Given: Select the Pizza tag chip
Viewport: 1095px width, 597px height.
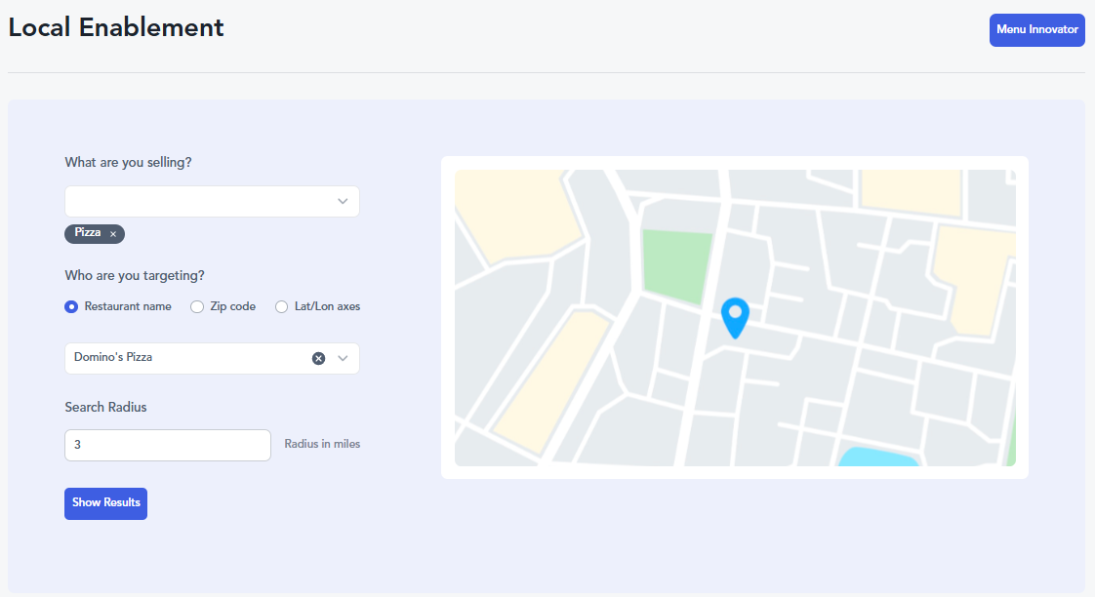Looking at the screenshot, I should (x=88, y=233).
